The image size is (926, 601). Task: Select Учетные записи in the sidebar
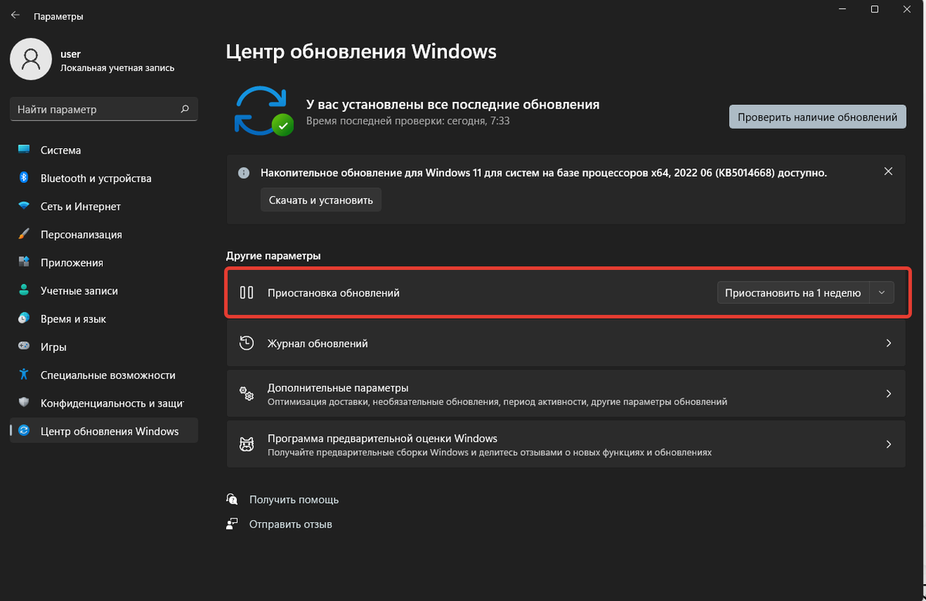[x=104, y=290]
